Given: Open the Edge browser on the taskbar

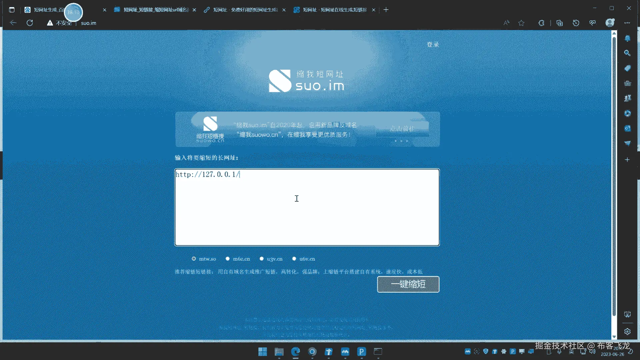Looking at the screenshot, I should 296,352.
